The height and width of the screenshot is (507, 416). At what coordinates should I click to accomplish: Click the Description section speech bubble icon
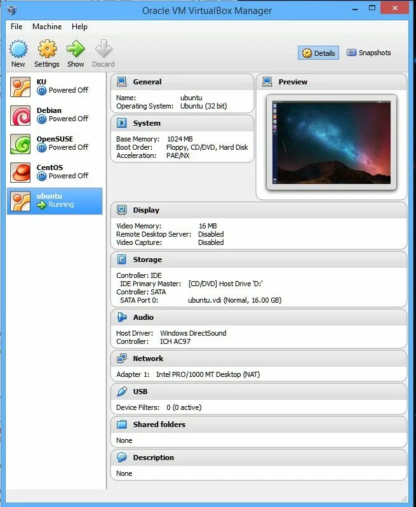122,458
